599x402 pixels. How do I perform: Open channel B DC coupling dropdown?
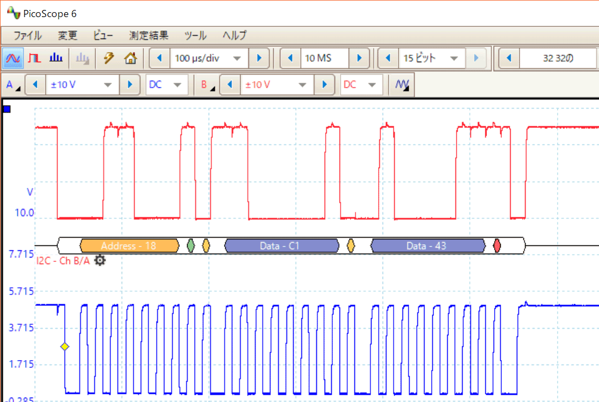[x=372, y=85]
